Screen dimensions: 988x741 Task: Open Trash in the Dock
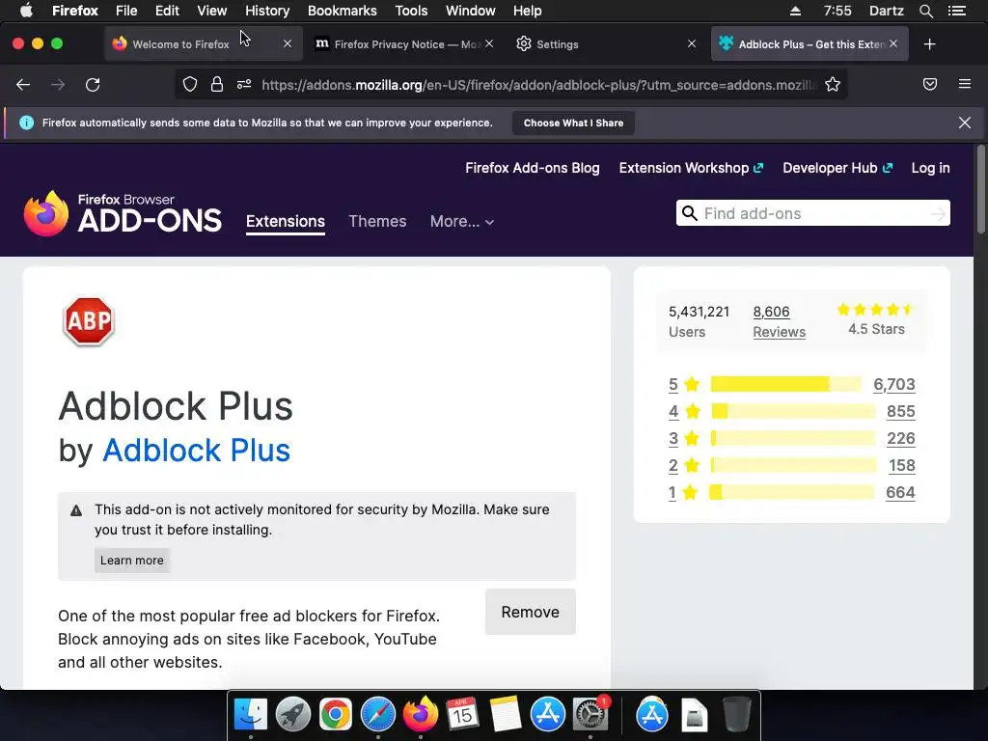[736, 715]
